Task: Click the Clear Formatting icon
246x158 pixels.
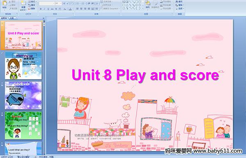Action: pyautogui.click(x=72, y=3)
